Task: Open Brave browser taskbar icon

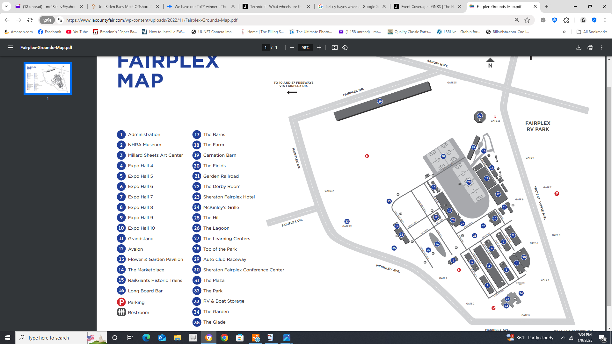Action: click(x=209, y=338)
